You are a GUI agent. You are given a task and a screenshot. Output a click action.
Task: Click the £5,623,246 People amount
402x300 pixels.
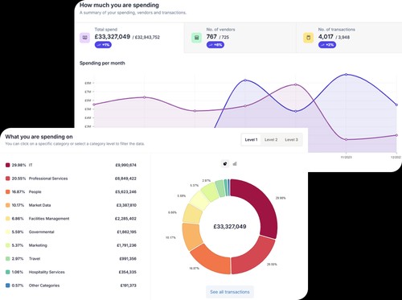125,192
